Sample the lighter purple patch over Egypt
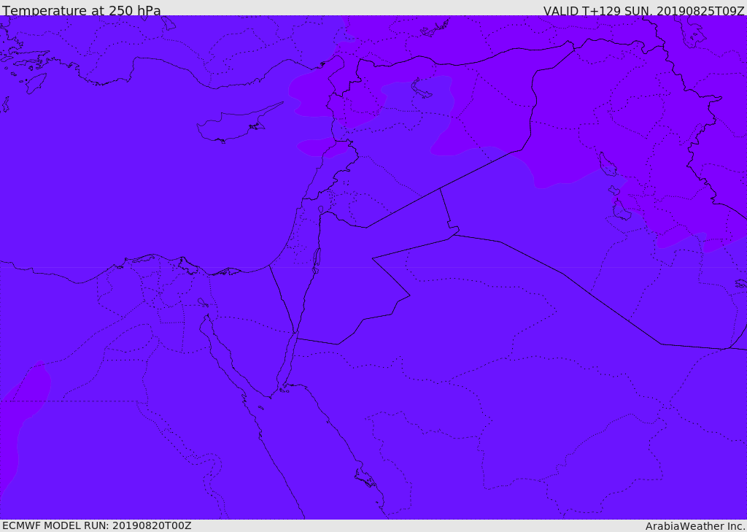The height and width of the screenshot is (532, 747). coord(24,420)
